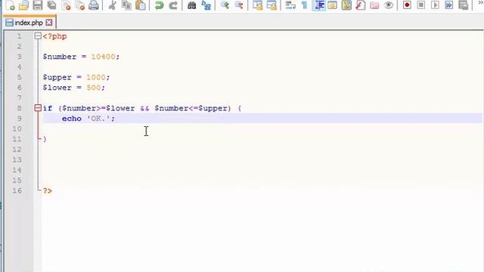This screenshot has height=272, width=484.
Task: Toggle word wrap in the toolbar
Action: (x=290, y=5)
